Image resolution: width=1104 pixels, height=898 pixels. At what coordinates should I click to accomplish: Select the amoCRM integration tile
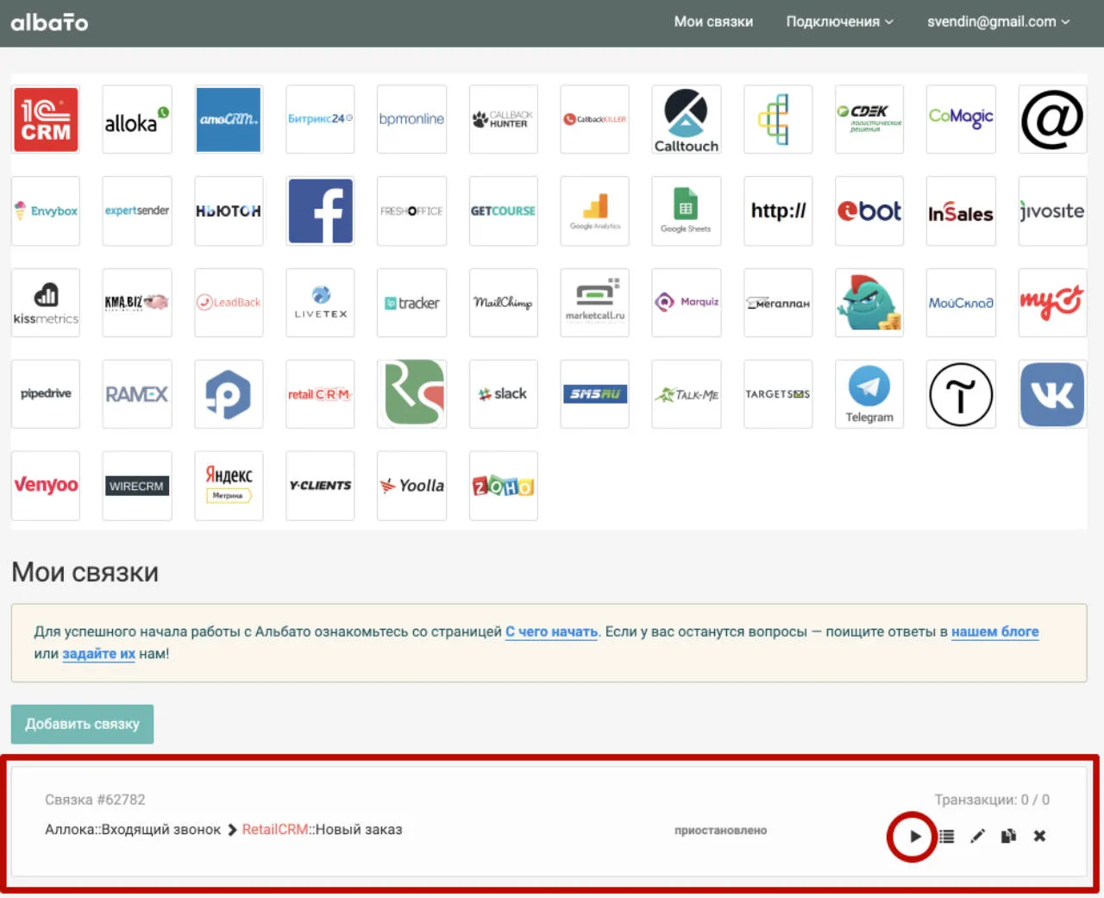tap(229, 119)
